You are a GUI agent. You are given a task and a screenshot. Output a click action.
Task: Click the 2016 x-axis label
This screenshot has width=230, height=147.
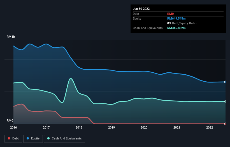[13, 127]
